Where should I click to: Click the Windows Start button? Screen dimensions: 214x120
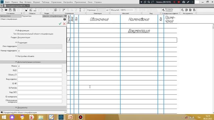pos(4,117)
